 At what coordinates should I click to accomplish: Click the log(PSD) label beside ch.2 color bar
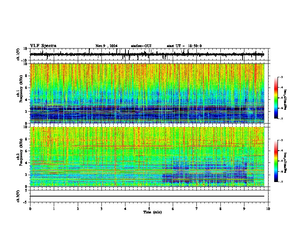[286, 162]
